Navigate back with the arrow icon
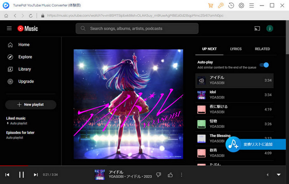The image size is (289, 184). pos(15,16)
